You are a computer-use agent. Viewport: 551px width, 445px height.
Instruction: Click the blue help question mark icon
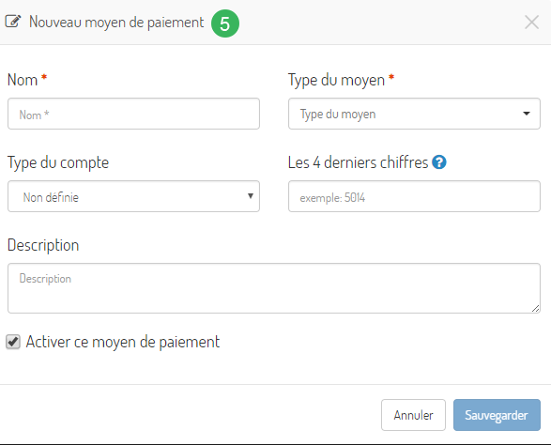[x=439, y=162]
